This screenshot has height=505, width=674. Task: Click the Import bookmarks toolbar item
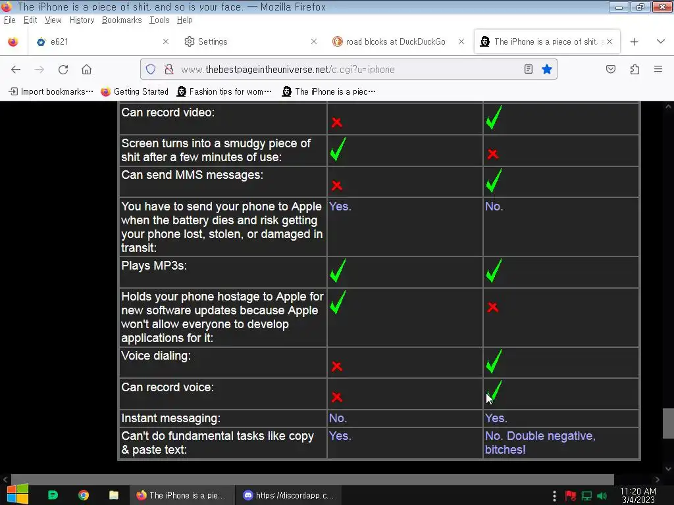coord(51,91)
